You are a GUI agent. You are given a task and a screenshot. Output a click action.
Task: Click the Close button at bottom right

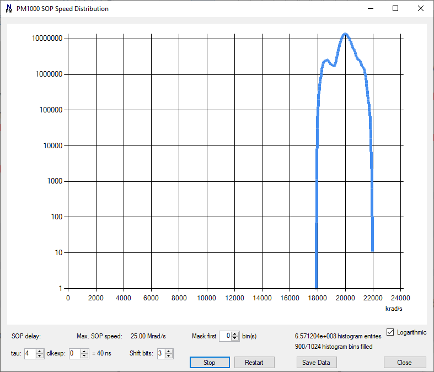click(404, 363)
